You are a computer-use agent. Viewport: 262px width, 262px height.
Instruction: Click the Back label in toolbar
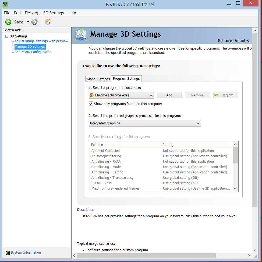18,22
